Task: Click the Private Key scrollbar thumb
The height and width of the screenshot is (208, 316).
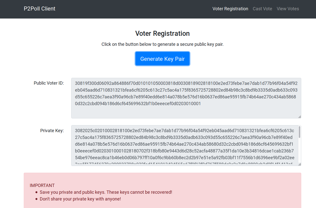Action: coord(299,132)
